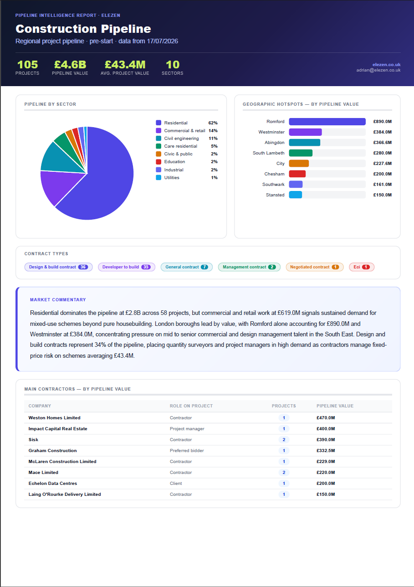Click the Main Contractors section heading
Image resolution: width=414 pixels, height=587 pixels.
pyautogui.click(x=77, y=389)
